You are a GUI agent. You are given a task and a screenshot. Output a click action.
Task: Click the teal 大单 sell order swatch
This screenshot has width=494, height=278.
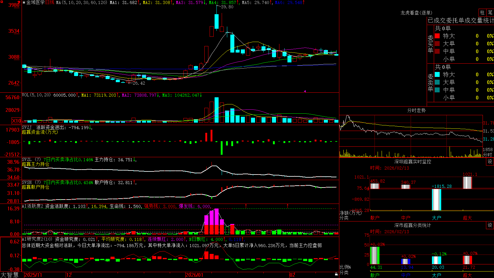point(437,82)
